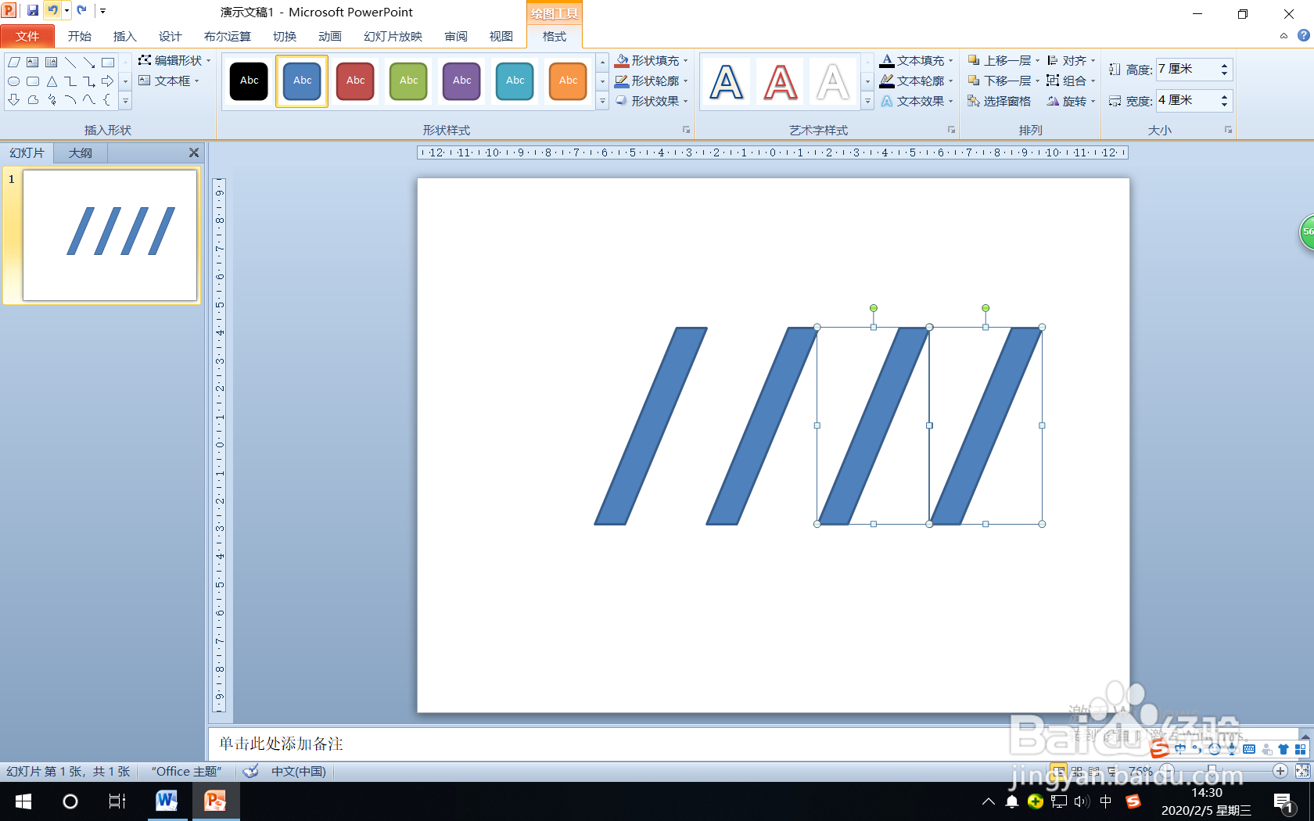This screenshot has height=821, width=1314.
Task: Click the Help question mark icon
Action: 1303,36
